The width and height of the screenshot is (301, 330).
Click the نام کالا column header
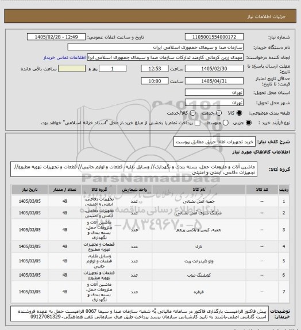[x=199, y=190]
